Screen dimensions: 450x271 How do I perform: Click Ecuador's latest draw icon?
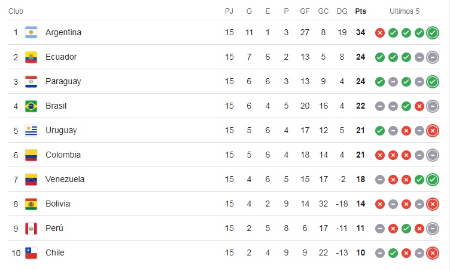click(x=433, y=57)
